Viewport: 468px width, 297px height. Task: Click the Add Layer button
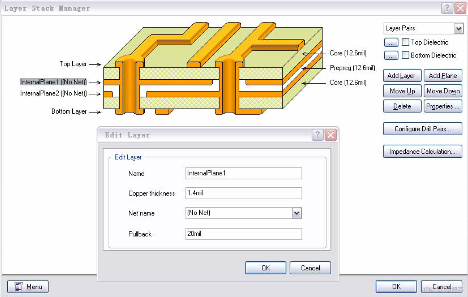402,76
